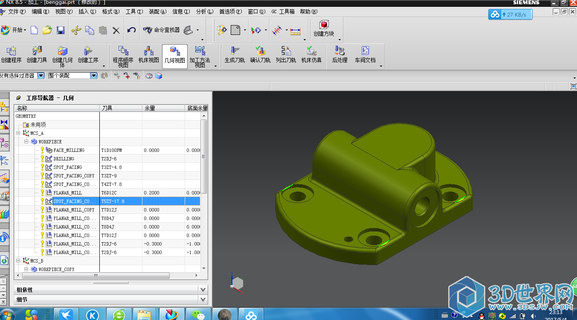The height and width of the screenshot is (320, 577).
Task: Switch to 加工方法视图 machining method view
Action: pos(200,57)
